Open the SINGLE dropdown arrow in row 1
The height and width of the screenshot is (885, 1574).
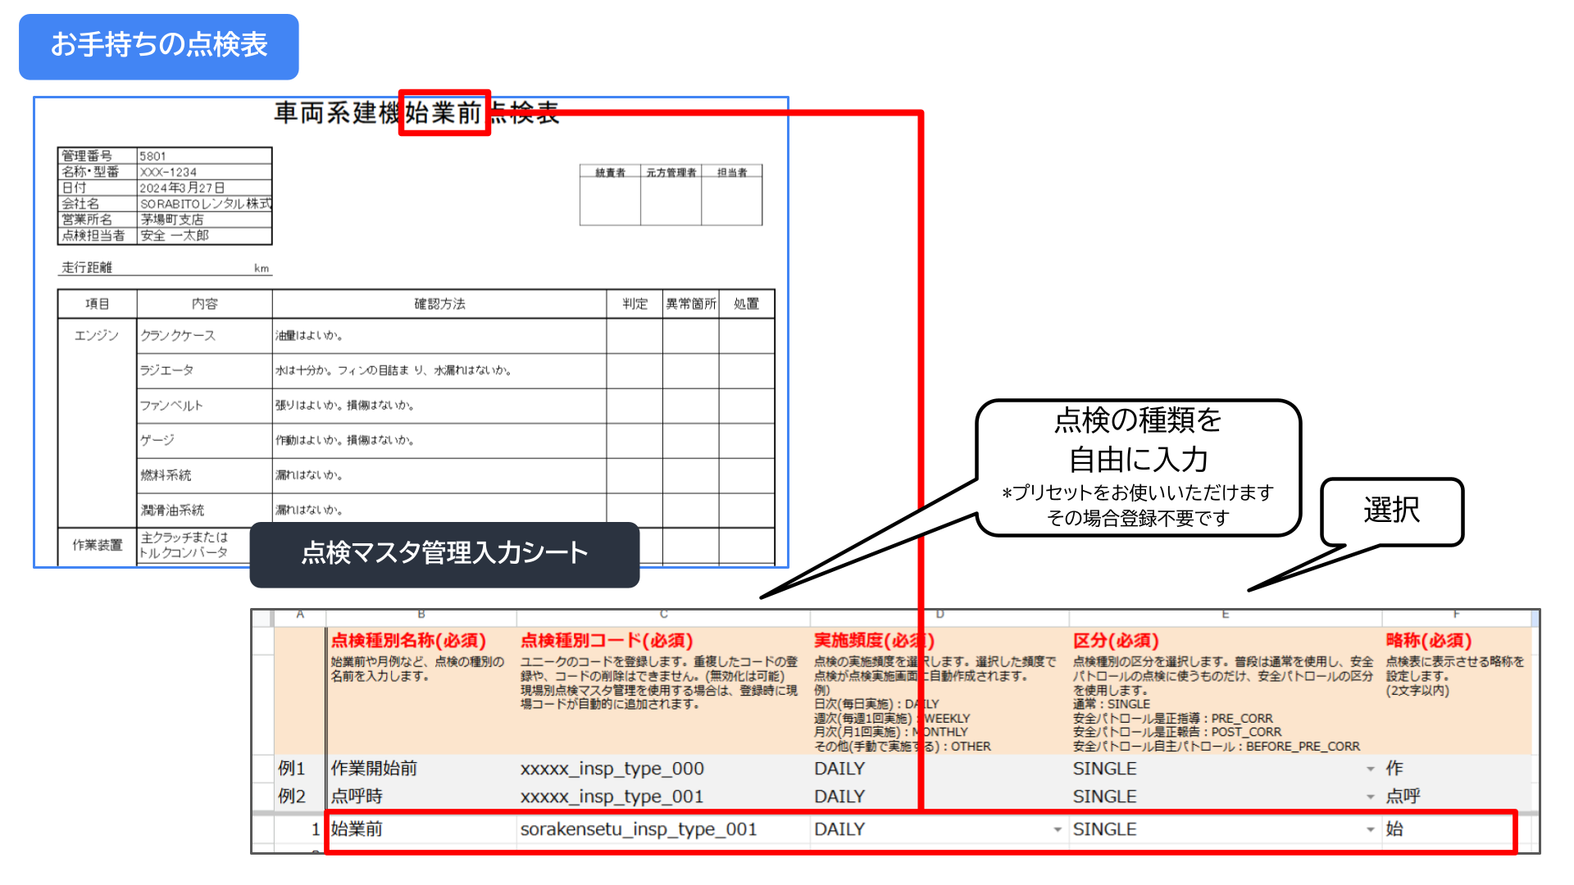pyautogui.click(x=1370, y=830)
